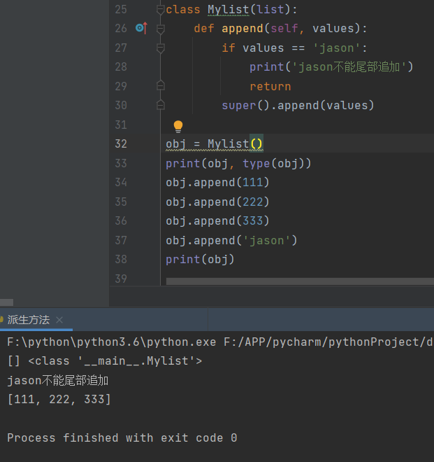Click the 'return' keyword on line 29
Image resolution: width=434 pixels, height=462 pixels.
pos(270,86)
